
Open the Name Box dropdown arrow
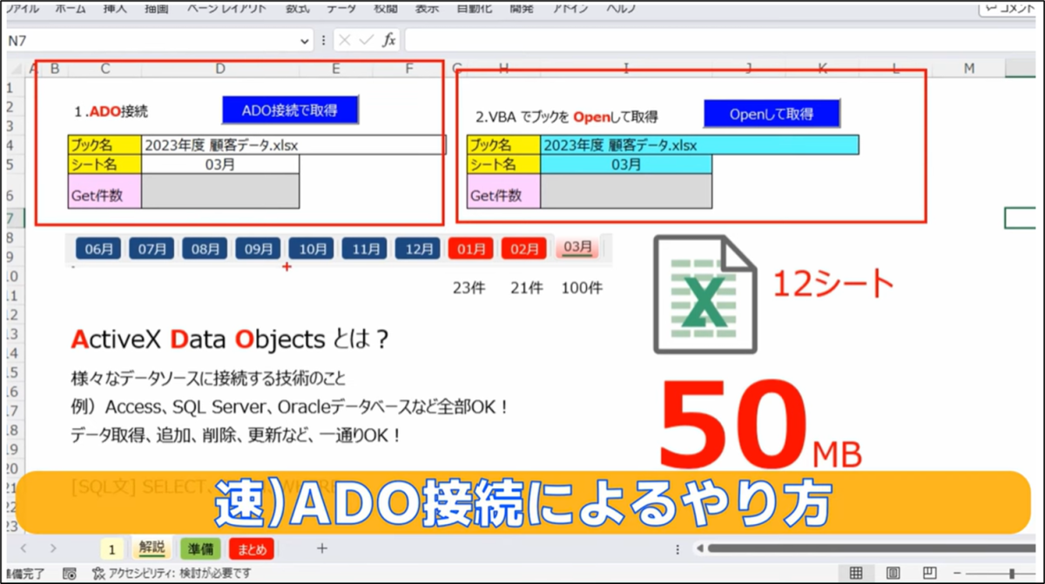[305, 41]
